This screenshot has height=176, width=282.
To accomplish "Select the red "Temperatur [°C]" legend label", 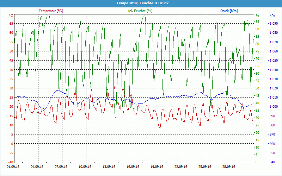I will coord(51,11).
